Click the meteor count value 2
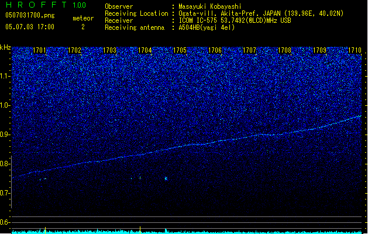The image size is (368, 234). point(83,27)
